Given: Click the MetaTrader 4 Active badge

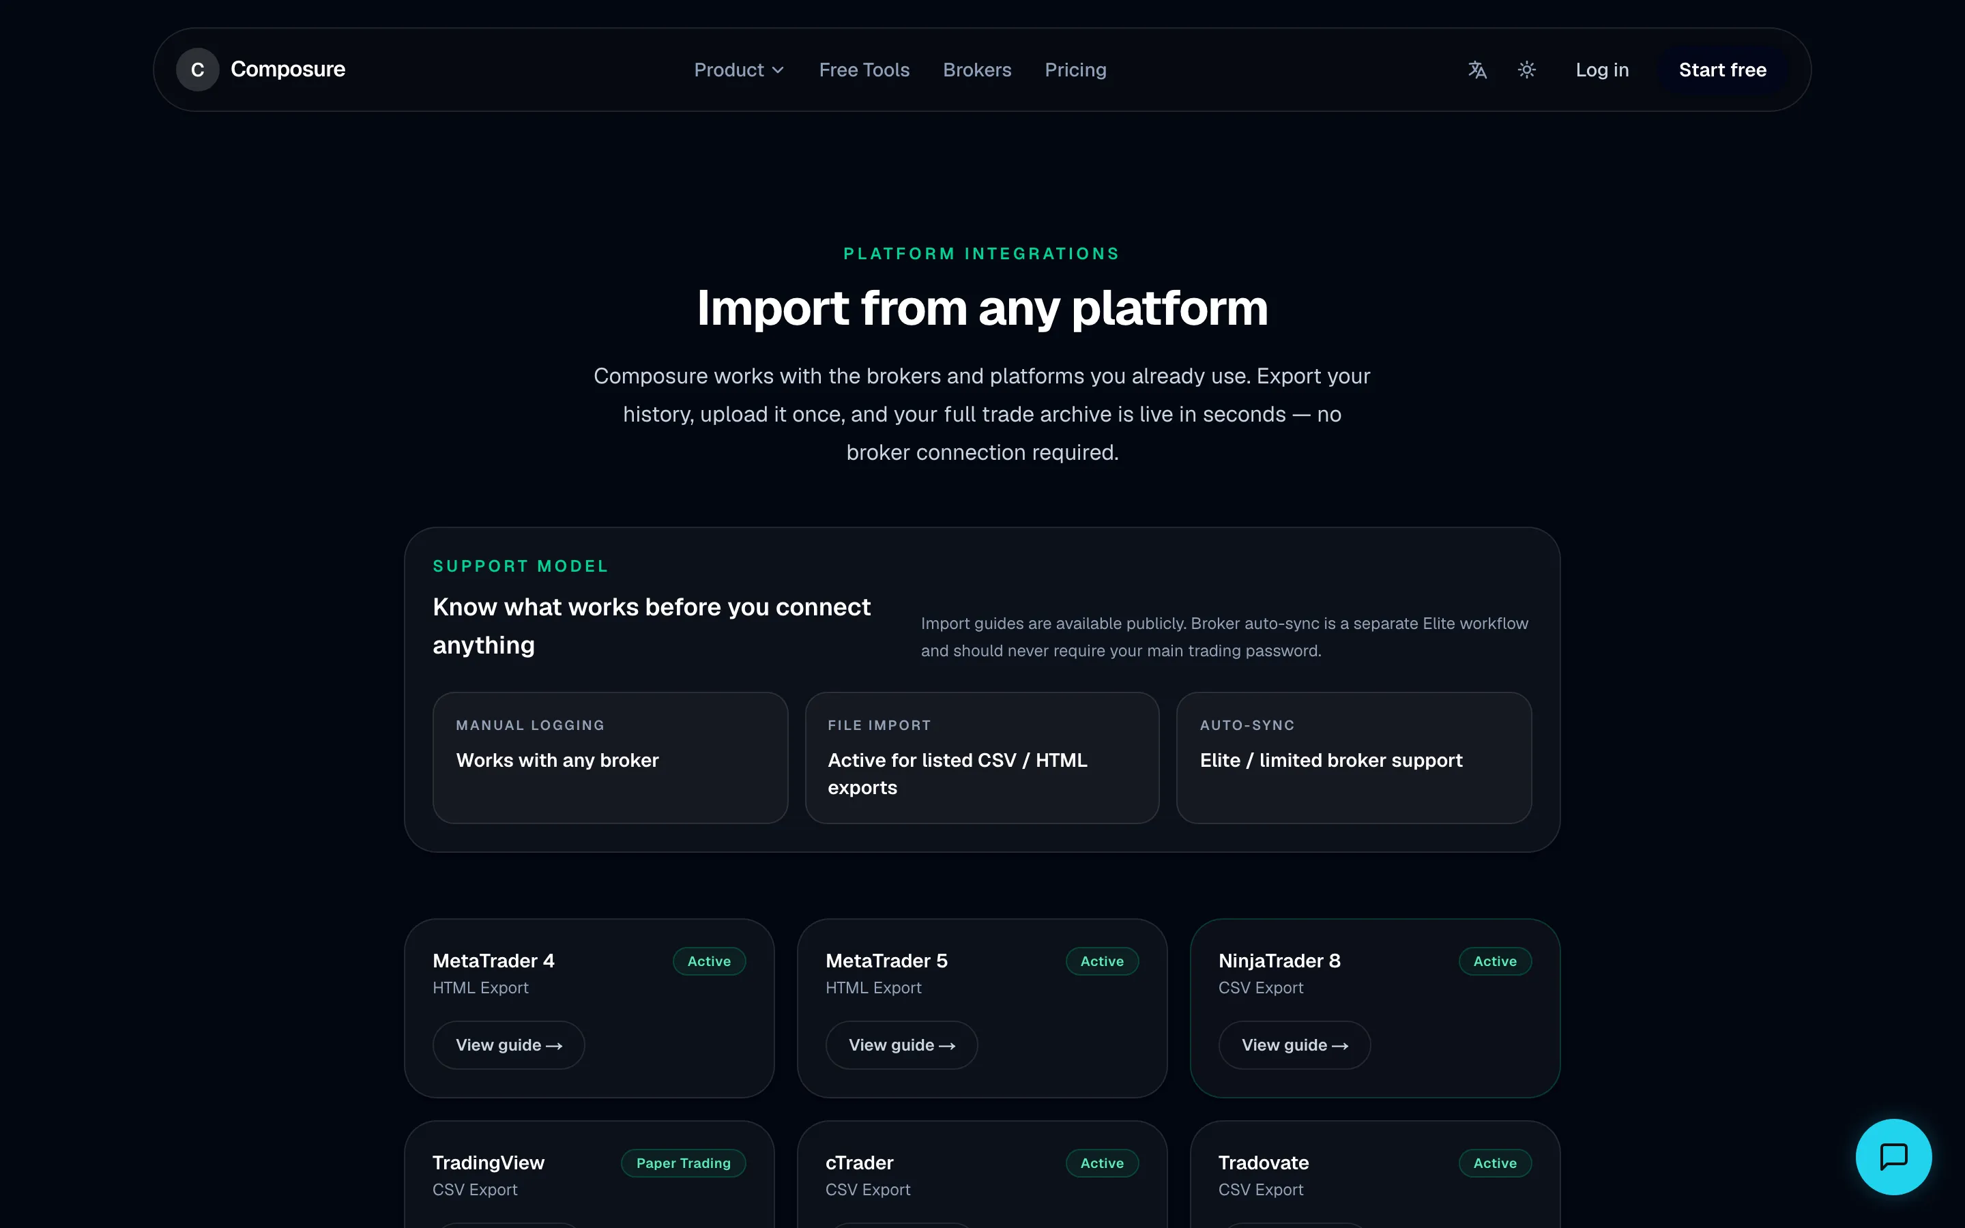Looking at the screenshot, I should click(x=709, y=961).
